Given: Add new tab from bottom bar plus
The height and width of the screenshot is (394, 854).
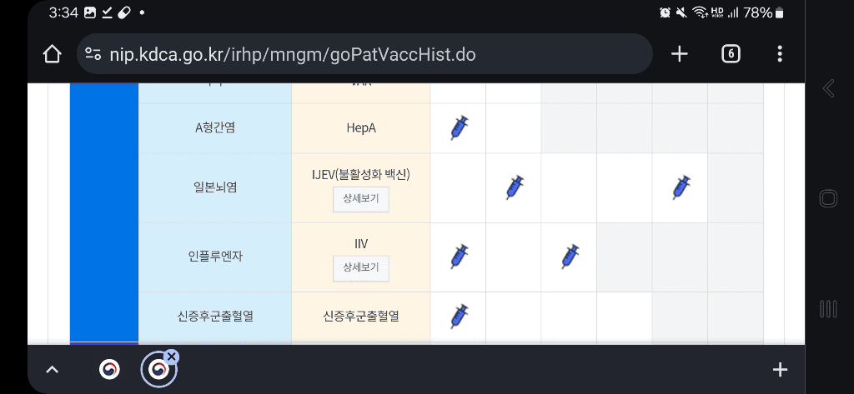Looking at the screenshot, I should pos(780,369).
